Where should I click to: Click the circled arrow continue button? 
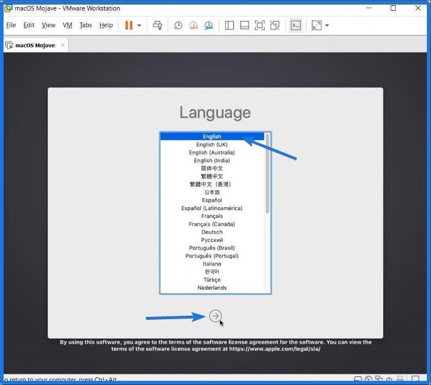[x=215, y=316]
